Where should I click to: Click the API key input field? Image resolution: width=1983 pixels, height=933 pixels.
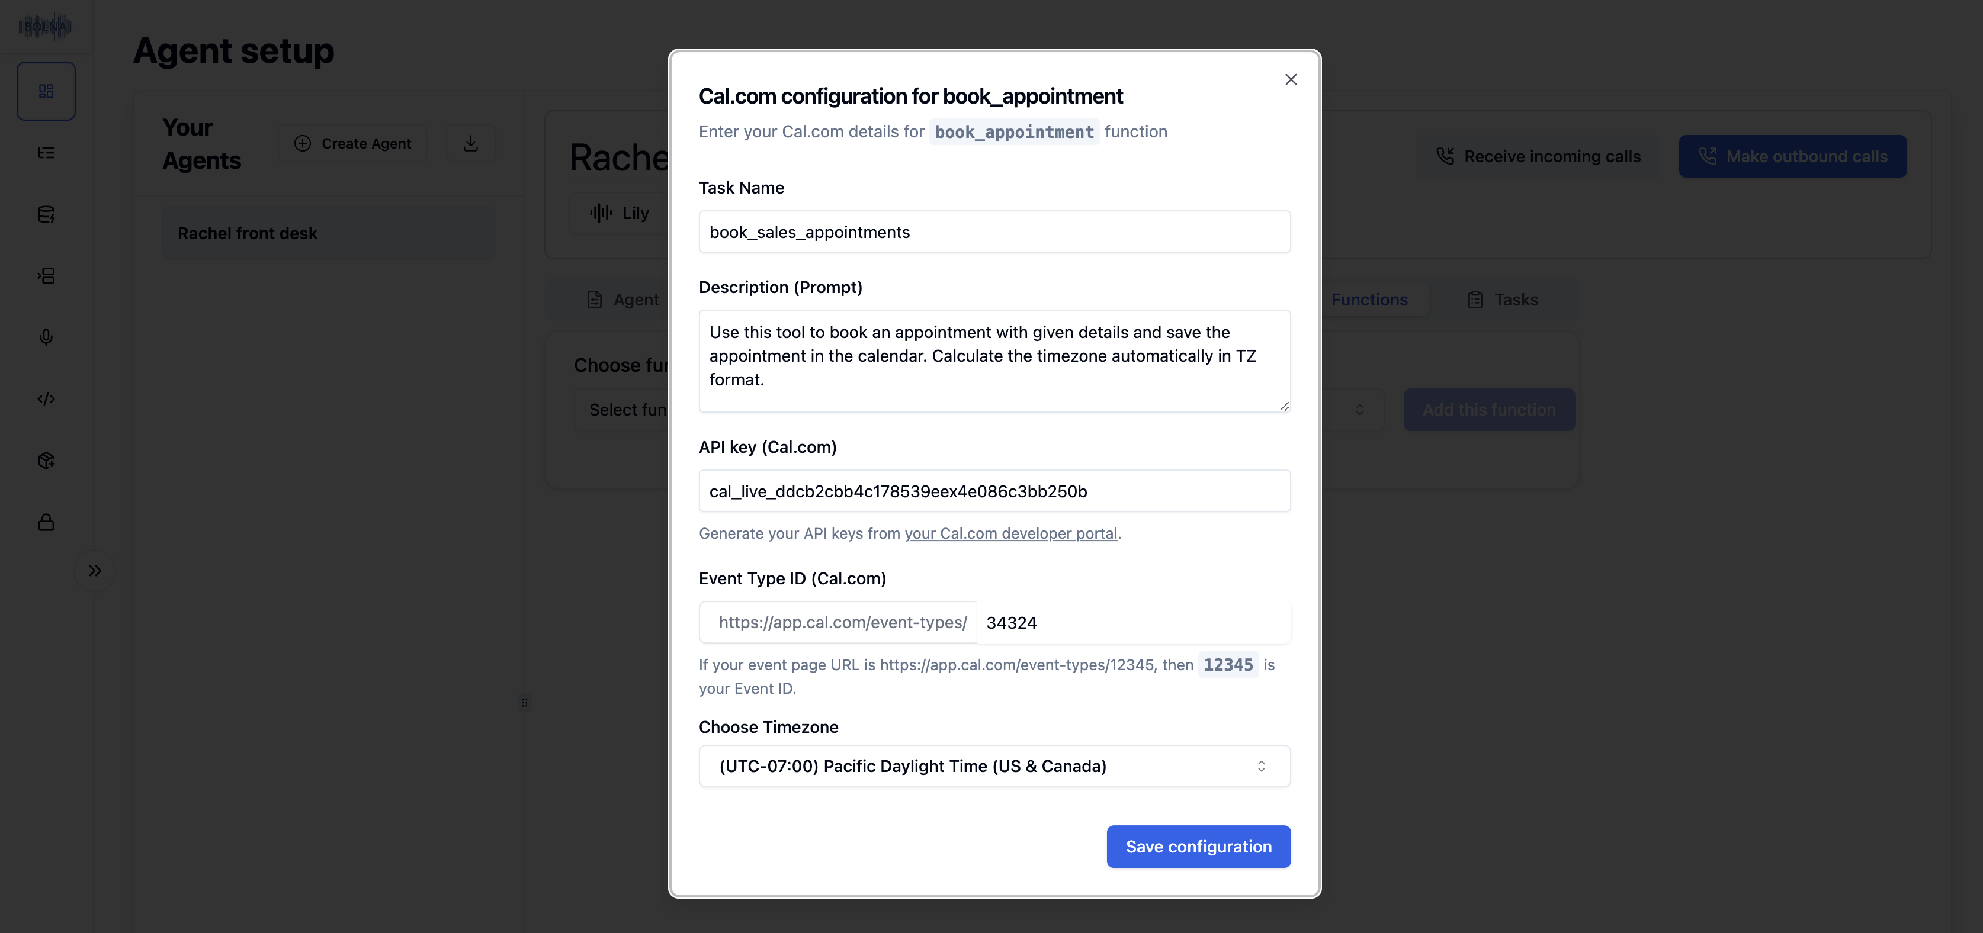(994, 491)
